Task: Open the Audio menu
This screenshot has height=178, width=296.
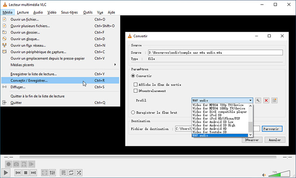Action: pos(38,12)
